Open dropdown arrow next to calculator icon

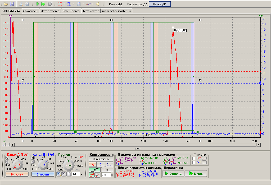point(83,4)
